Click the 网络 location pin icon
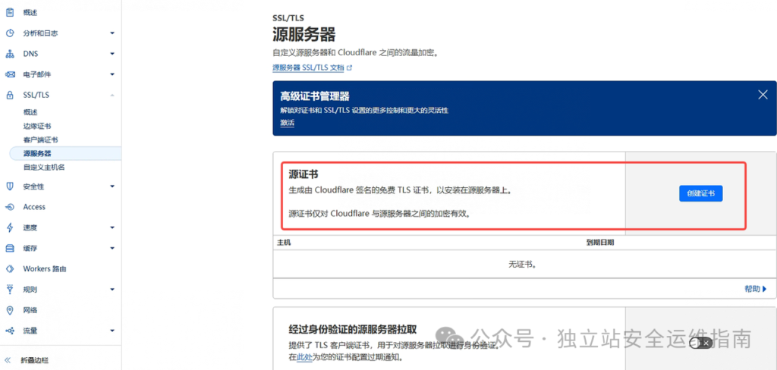The height and width of the screenshot is (370, 777). [9, 310]
